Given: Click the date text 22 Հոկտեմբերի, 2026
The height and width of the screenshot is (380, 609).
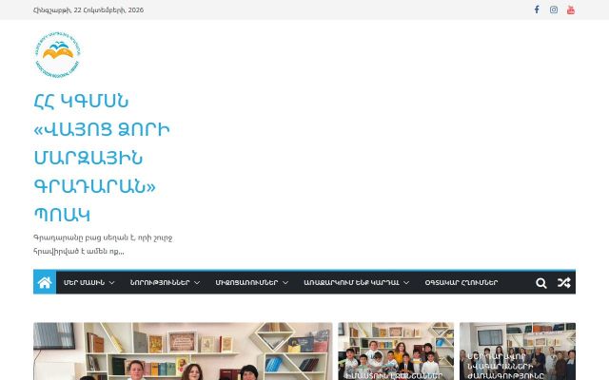Looking at the screenshot, I should pyautogui.click(x=88, y=10).
